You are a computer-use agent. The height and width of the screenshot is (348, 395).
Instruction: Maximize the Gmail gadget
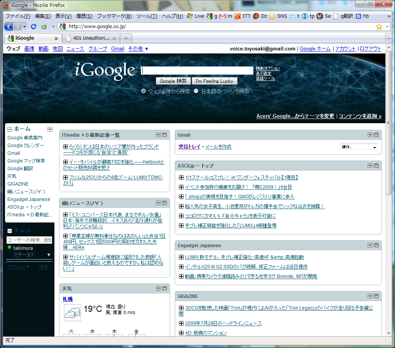click(376, 135)
